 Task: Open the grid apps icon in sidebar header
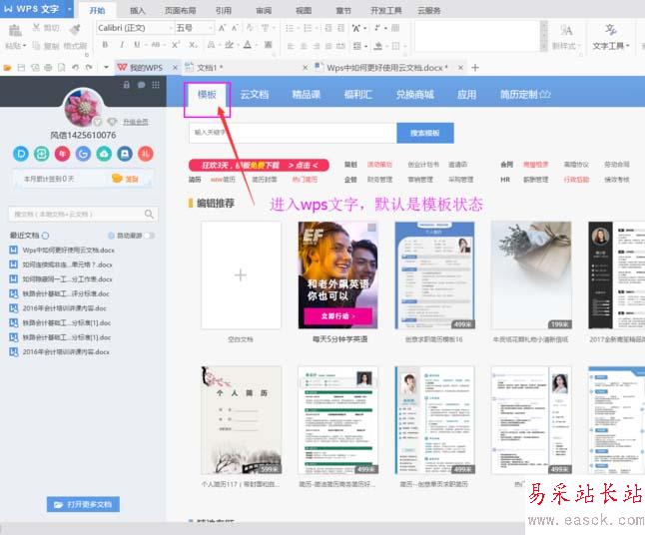(x=156, y=85)
